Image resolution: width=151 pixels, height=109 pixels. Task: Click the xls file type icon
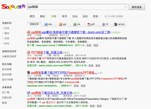pos(75,24)
